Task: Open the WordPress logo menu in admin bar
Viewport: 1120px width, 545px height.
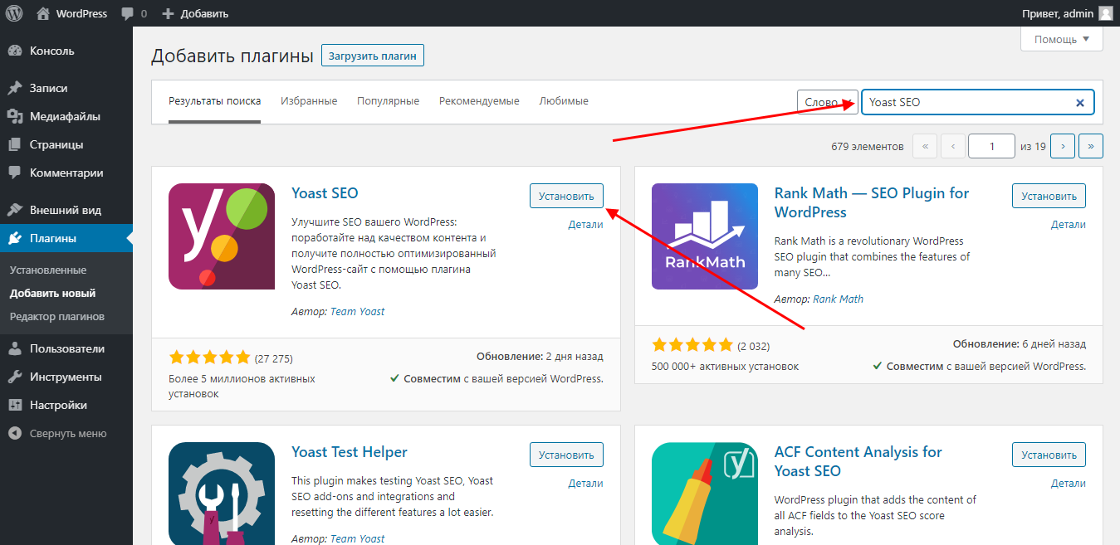Action: 13,12
